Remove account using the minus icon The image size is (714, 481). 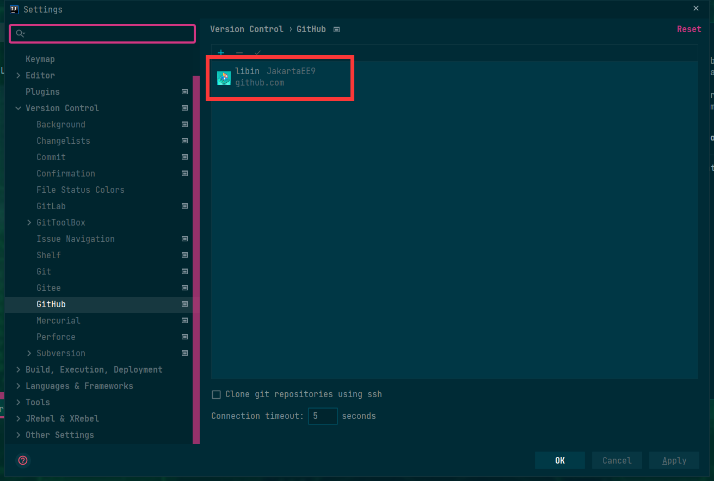pyautogui.click(x=239, y=53)
